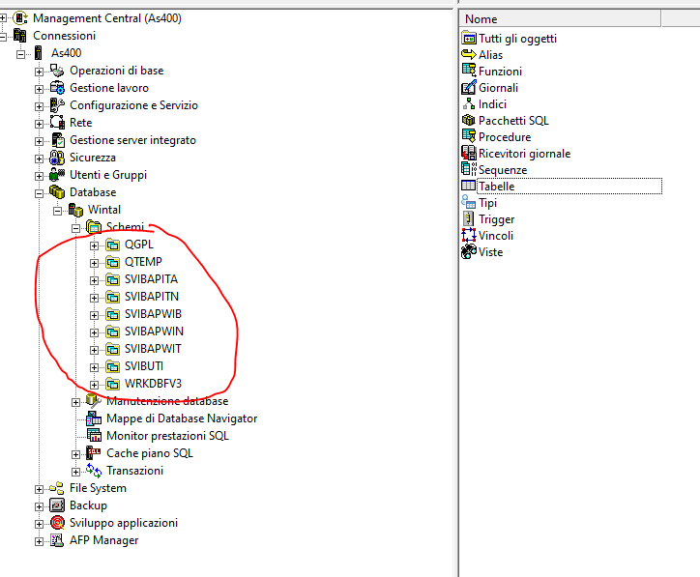700x577 pixels.
Task: Click the Vincoli constraints icon
Action: pos(469,236)
